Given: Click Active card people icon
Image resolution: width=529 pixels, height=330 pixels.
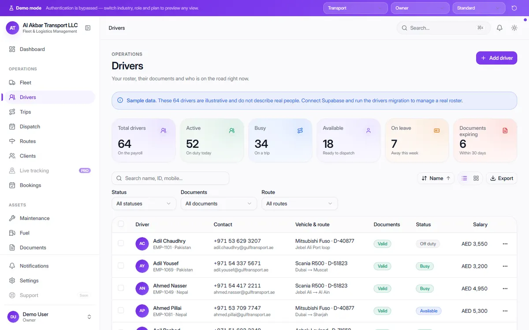Looking at the screenshot, I should coord(232,131).
